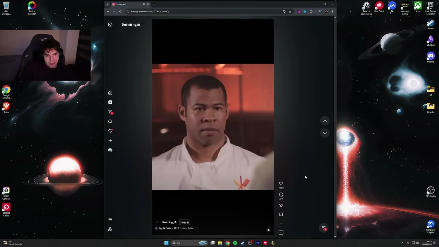Open notifications heart in Instagram sidebar
Image resolution: width=439 pixels, height=247 pixels.
[110, 131]
